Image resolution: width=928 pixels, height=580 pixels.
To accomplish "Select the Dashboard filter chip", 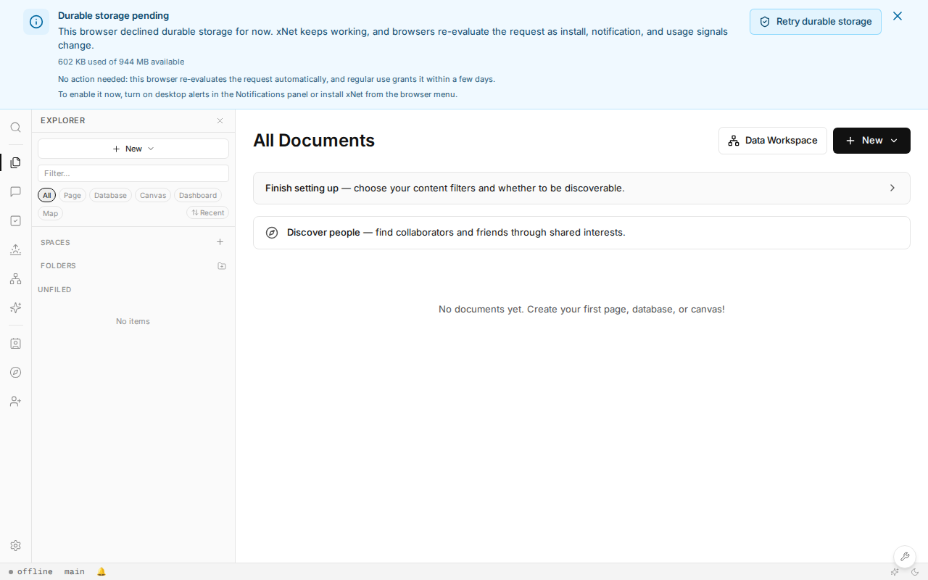I will 198,195.
